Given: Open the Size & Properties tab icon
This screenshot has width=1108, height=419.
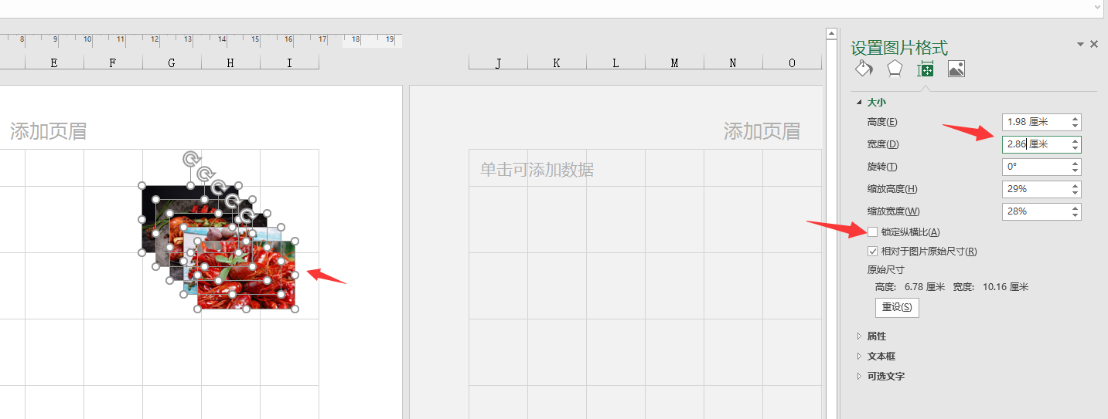Looking at the screenshot, I should click(925, 69).
